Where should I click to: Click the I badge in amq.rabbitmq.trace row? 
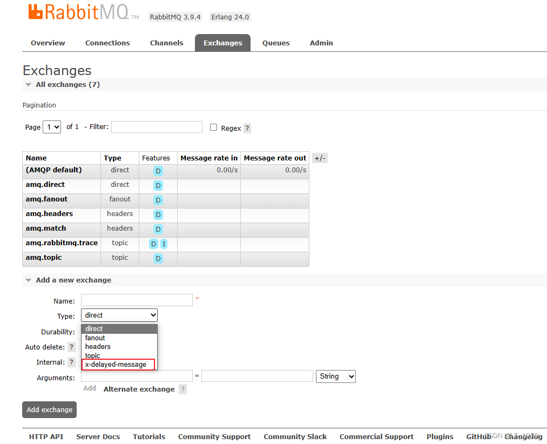(164, 244)
